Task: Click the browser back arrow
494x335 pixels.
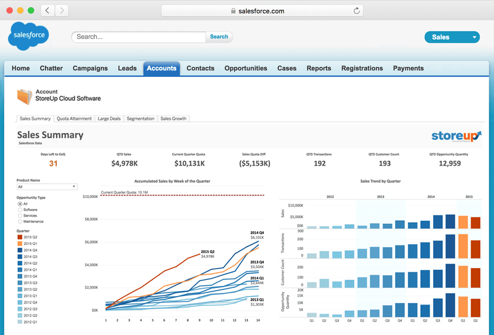Action: coord(47,10)
